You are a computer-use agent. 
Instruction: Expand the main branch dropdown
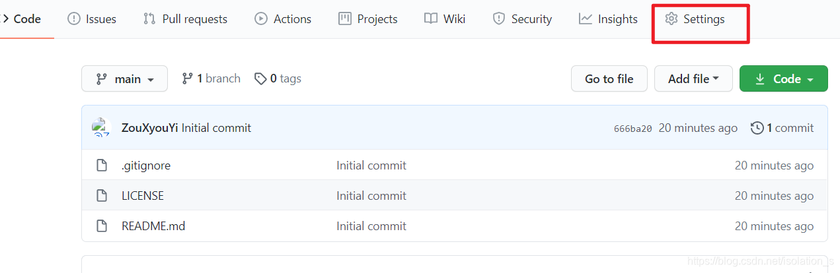point(124,78)
